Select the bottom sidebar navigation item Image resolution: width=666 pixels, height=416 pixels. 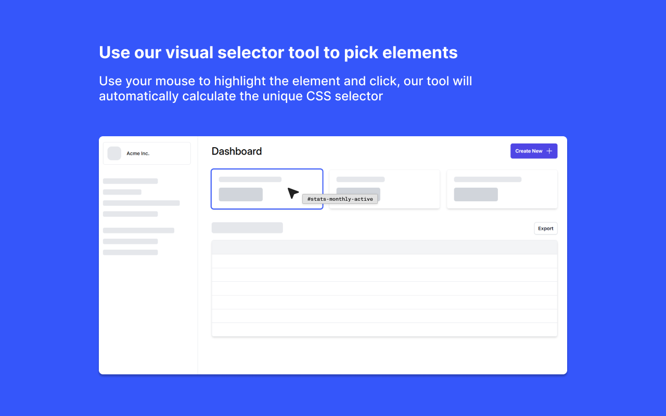131,252
